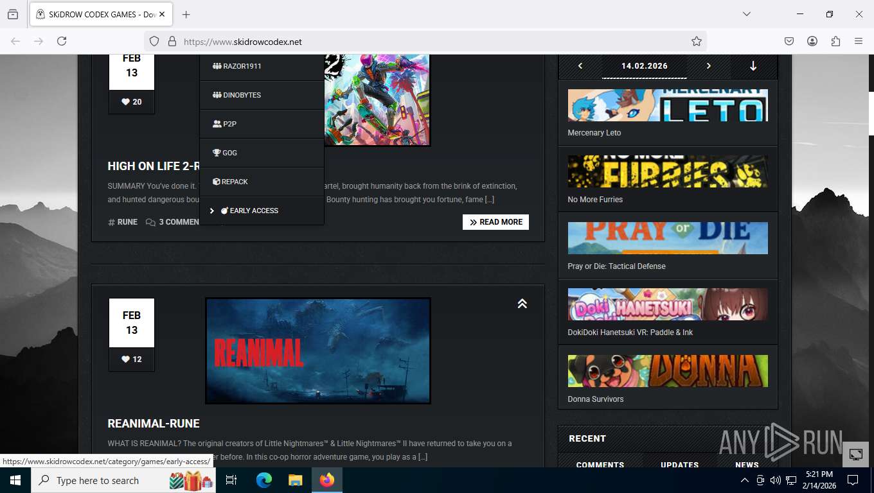Bookmark this page with star icon
874x493 pixels.
click(x=697, y=41)
